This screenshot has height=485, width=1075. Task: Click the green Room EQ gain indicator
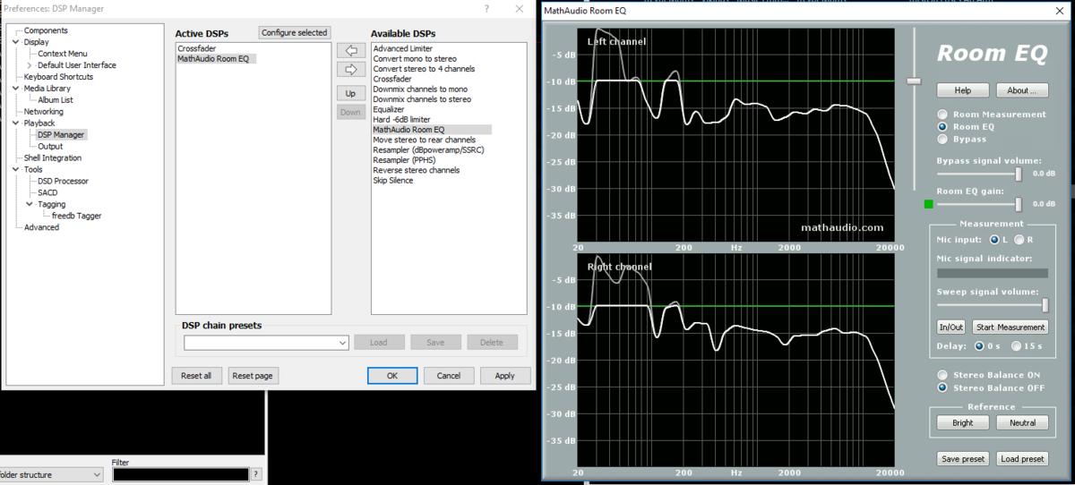point(929,205)
